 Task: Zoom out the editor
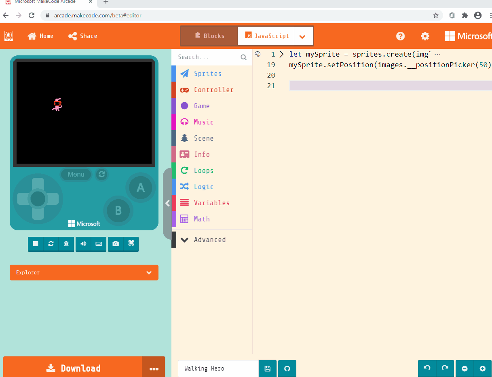point(465,368)
